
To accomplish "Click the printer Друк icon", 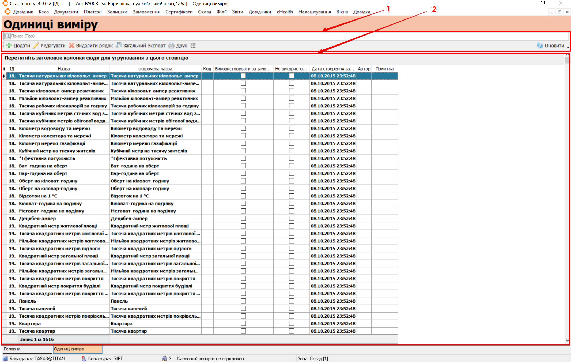I will (x=172, y=46).
